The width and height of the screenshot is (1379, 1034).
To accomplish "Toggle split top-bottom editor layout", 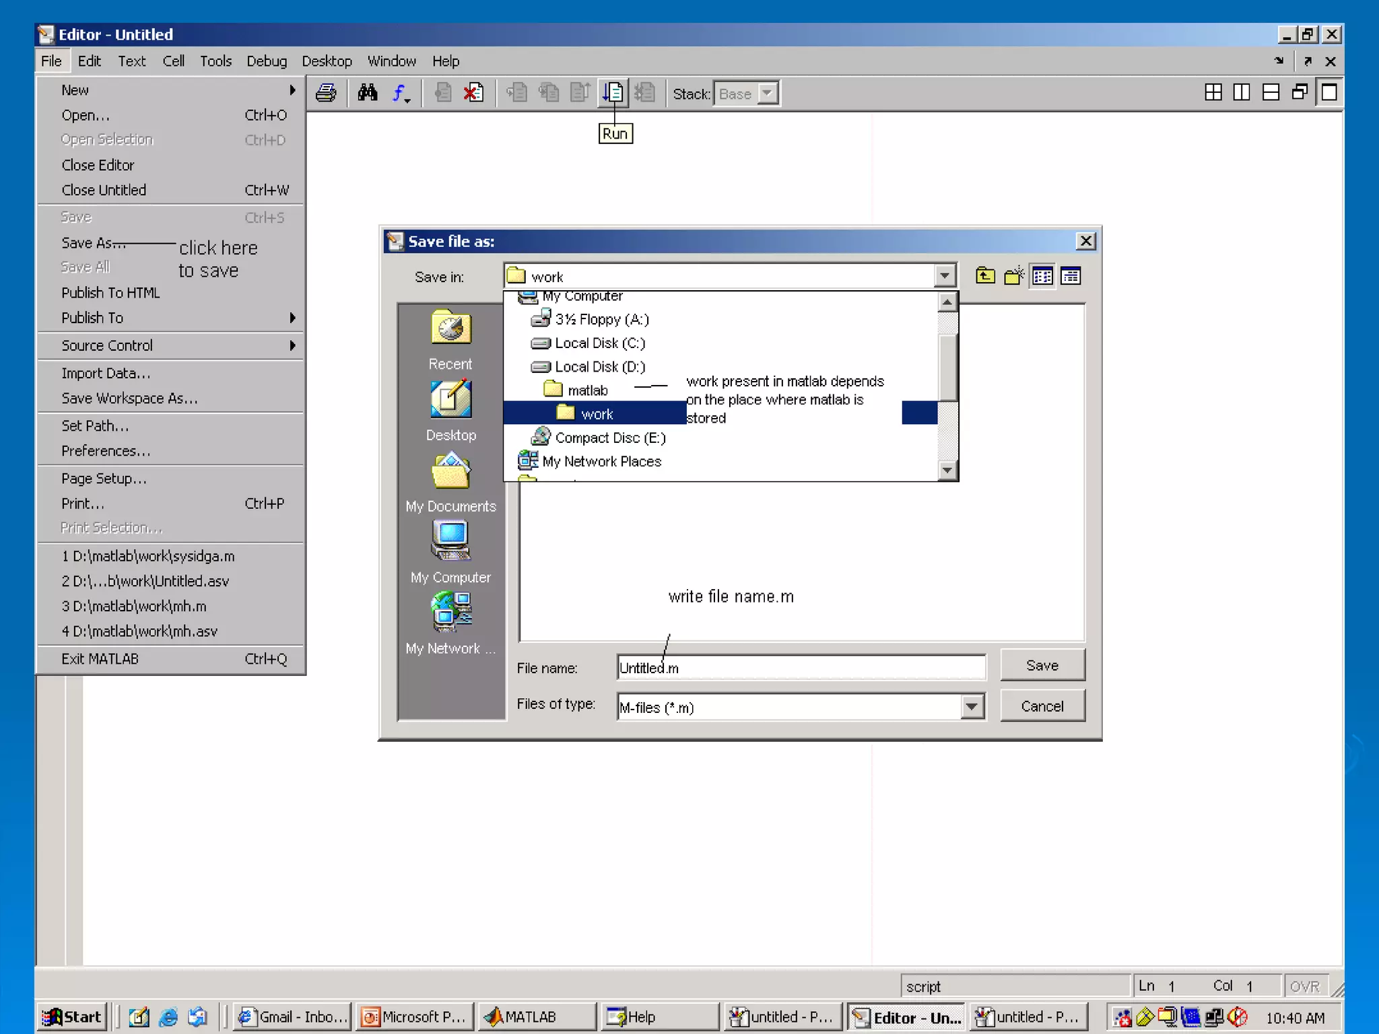I will click(x=1271, y=93).
